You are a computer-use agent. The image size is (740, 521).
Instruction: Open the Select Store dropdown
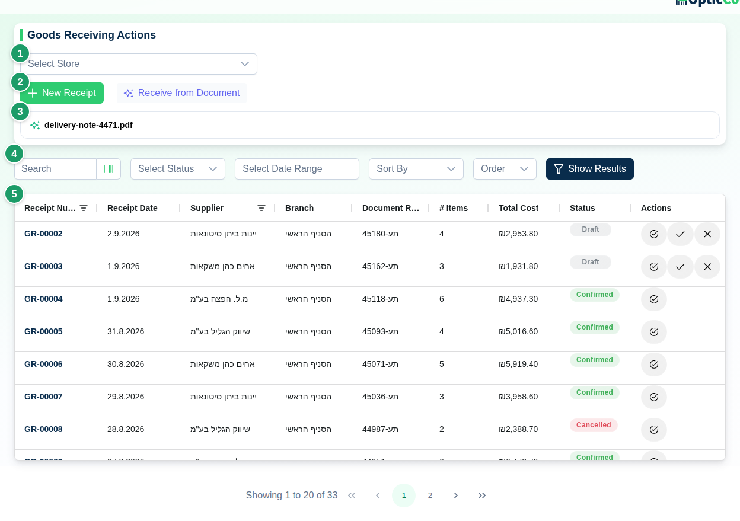139,64
